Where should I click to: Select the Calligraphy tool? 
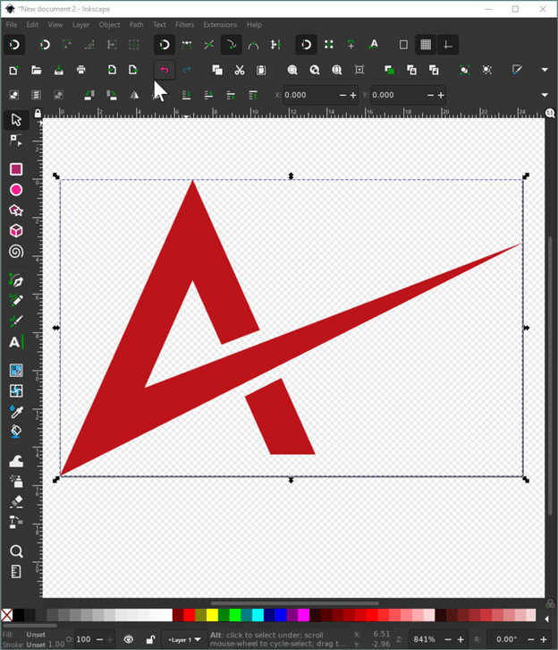click(16, 321)
